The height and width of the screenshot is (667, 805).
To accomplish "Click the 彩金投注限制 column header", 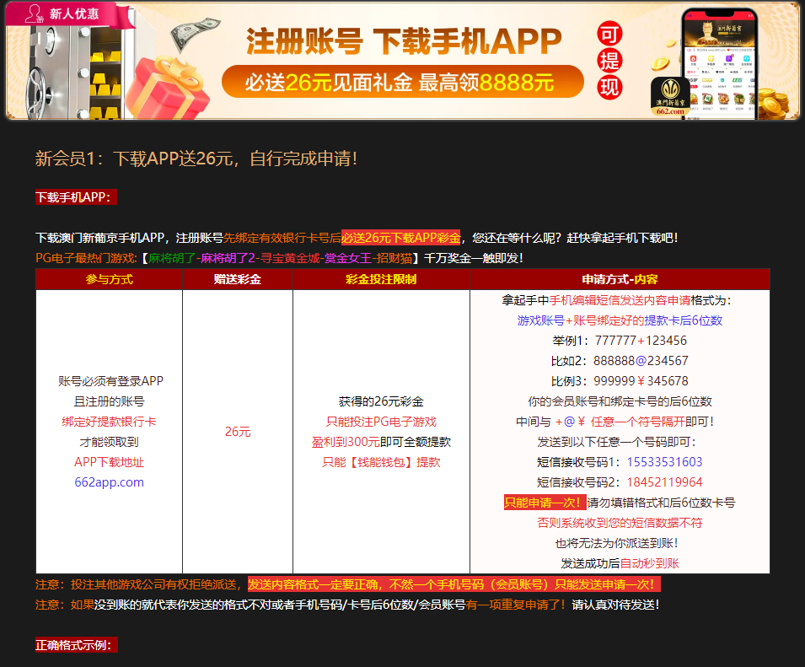I will [381, 279].
